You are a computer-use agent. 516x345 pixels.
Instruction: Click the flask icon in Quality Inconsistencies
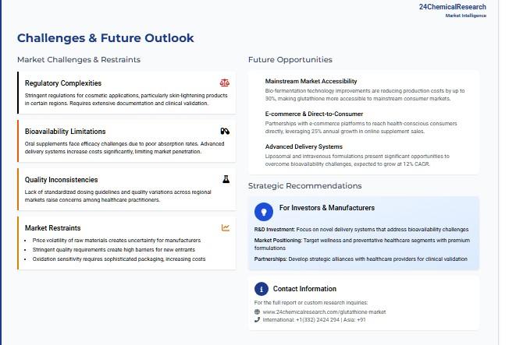(x=226, y=179)
